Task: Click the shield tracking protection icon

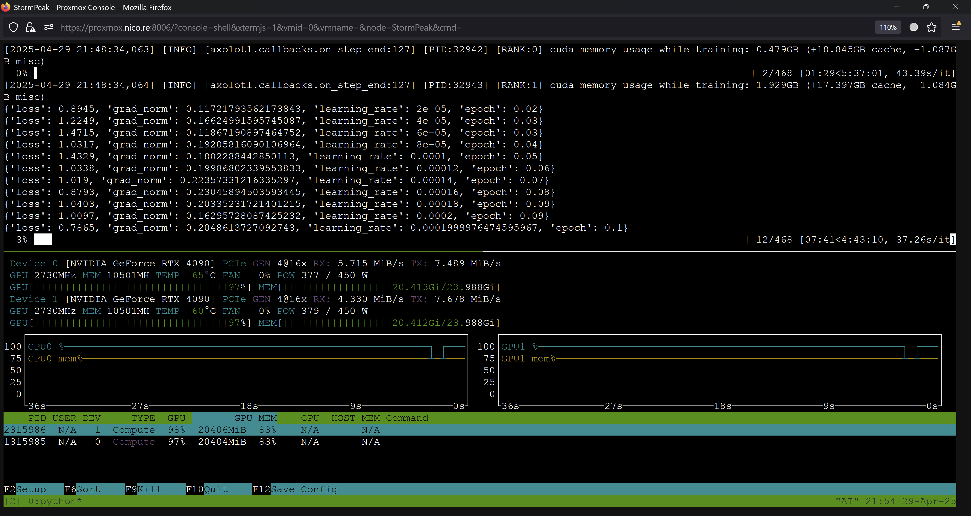Action: tap(13, 28)
